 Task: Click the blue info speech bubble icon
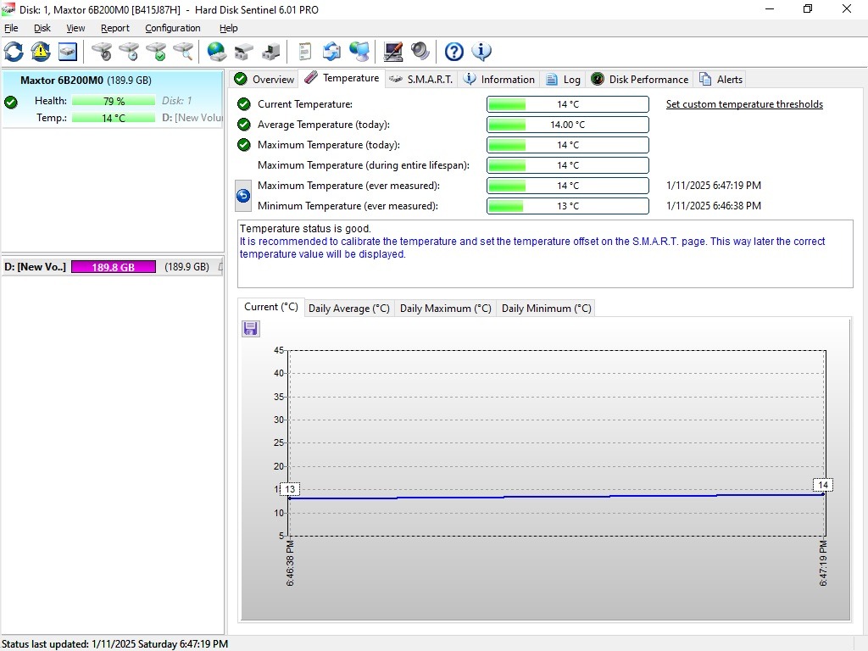pos(481,52)
